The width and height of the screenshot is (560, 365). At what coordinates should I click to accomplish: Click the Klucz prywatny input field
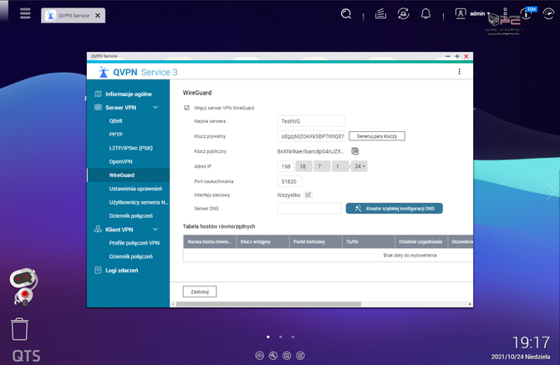pyautogui.click(x=311, y=136)
